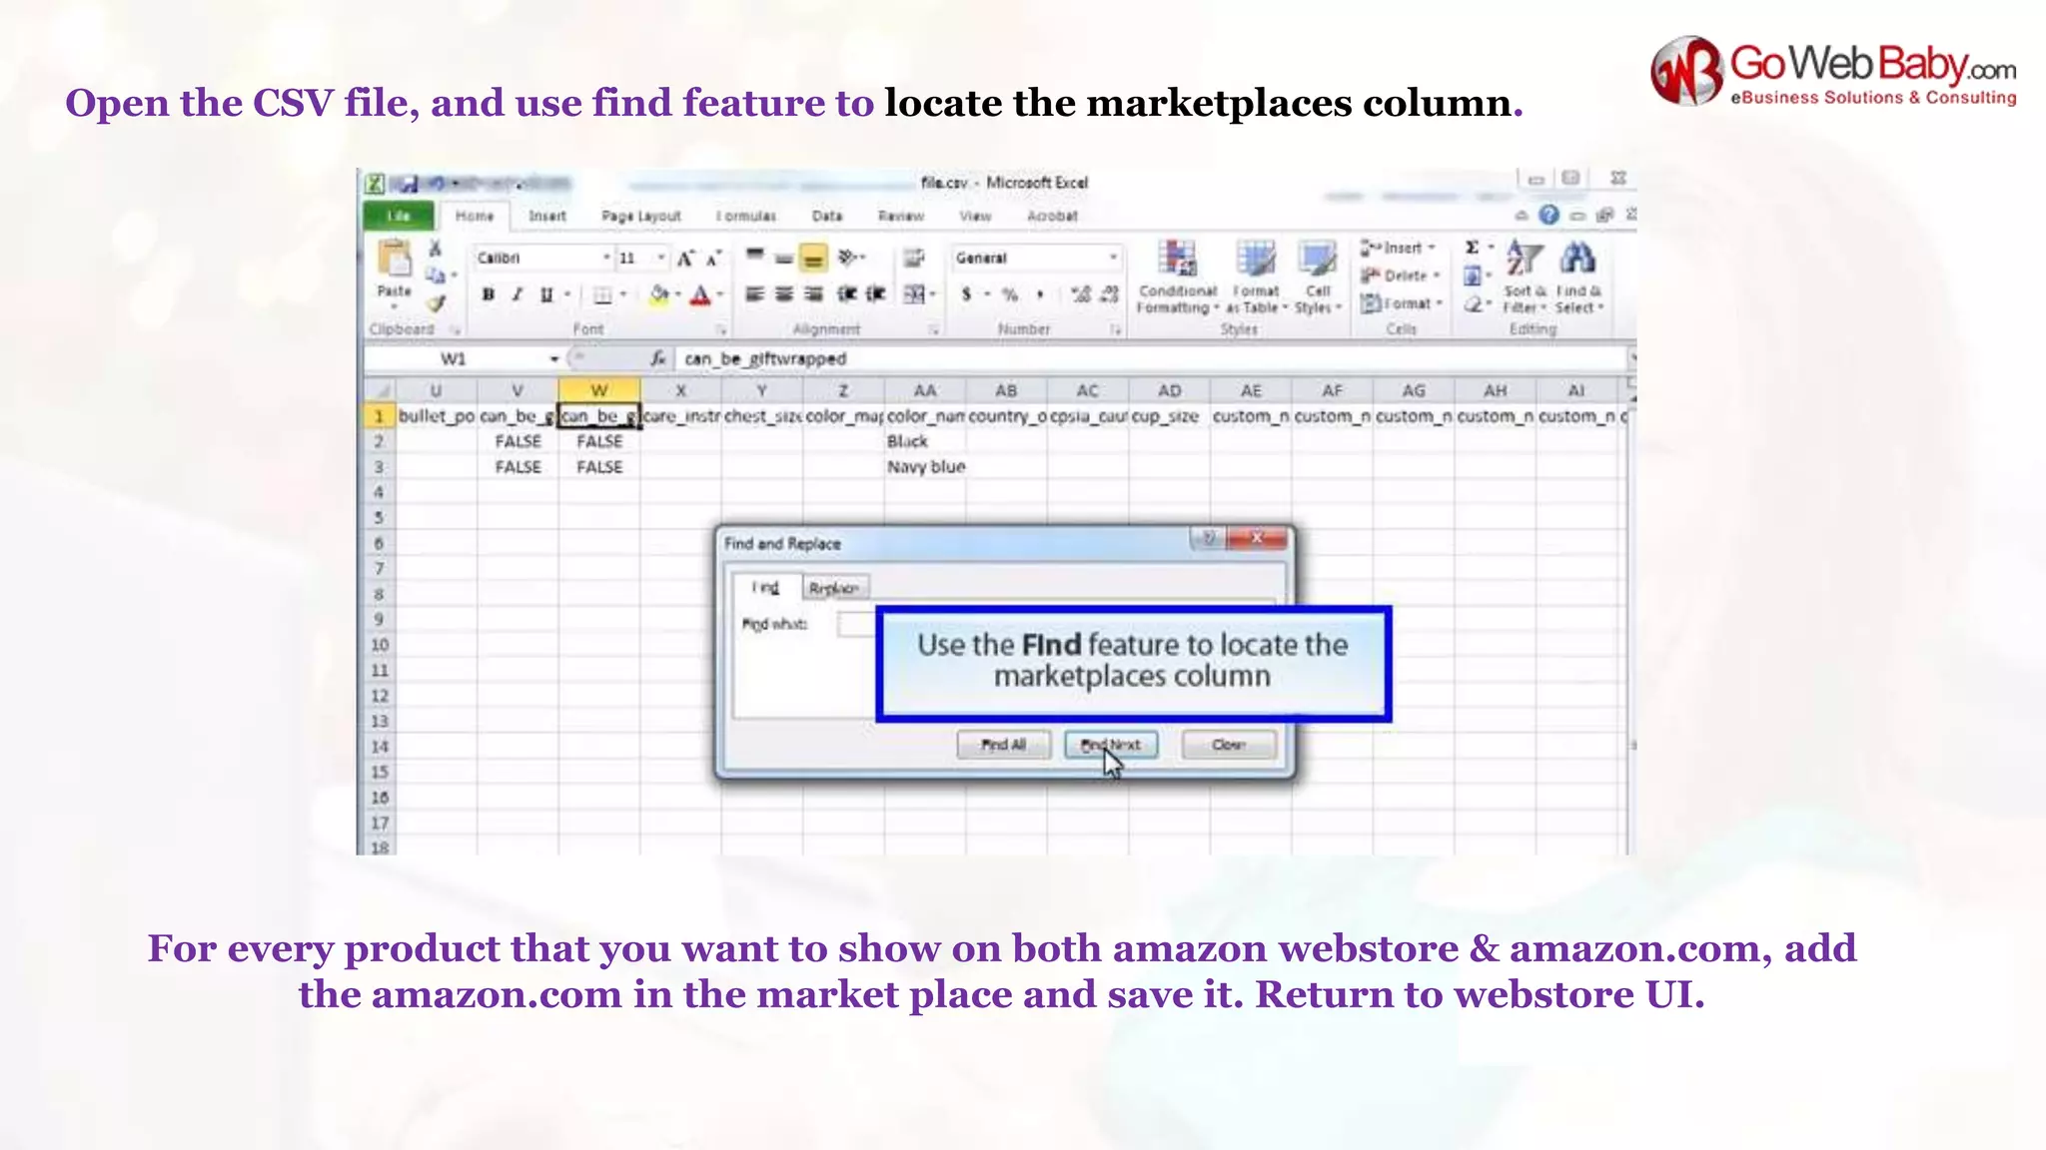Click the Percent Style icon
The width and height of the screenshot is (2046, 1150).
[1010, 294]
